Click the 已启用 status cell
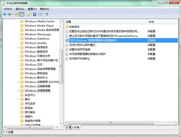 tap(151, 40)
